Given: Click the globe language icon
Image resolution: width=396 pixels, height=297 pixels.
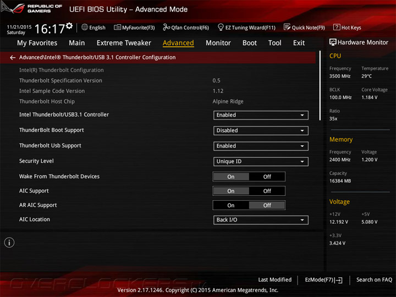Looking at the screenshot, I should (x=85, y=27).
